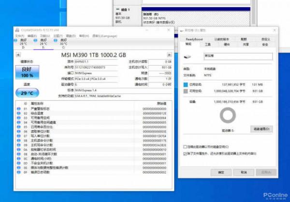
Task: Click the drive E: usage donut chart
Action: click(x=228, y=115)
